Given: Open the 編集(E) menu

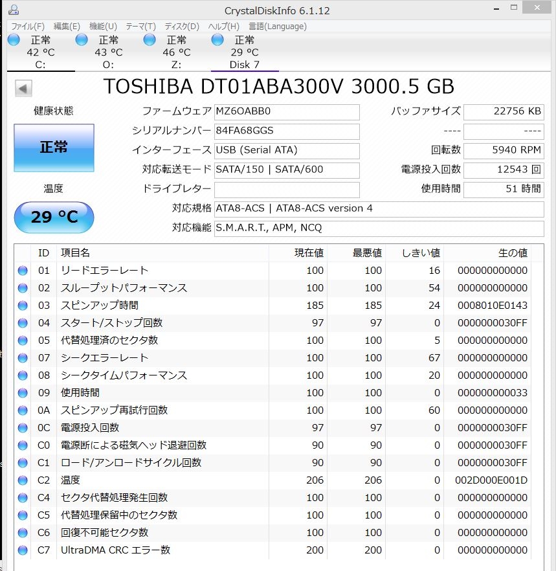Looking at the screenshot, I should [x=67, y=26].
